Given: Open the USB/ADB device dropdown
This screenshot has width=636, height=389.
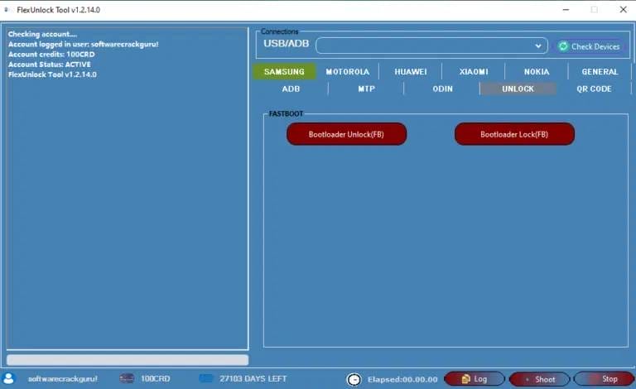Looking at the screenshot, I should [431, 46].
